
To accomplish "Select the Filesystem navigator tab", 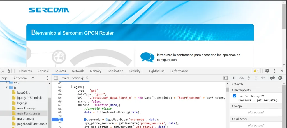I will [20, 78].
